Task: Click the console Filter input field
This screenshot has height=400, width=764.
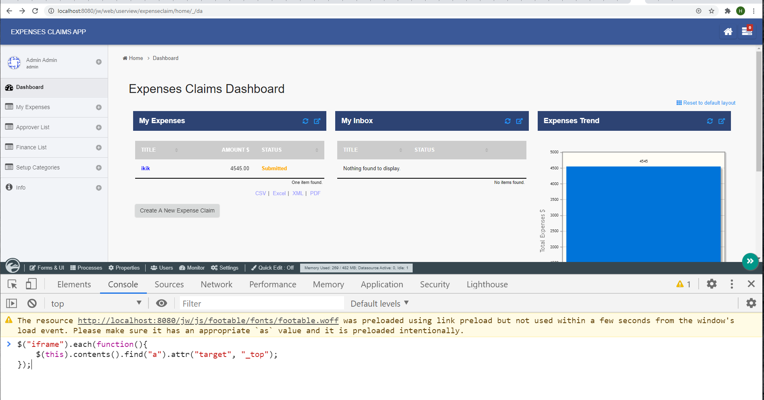Action: (261, 303)
